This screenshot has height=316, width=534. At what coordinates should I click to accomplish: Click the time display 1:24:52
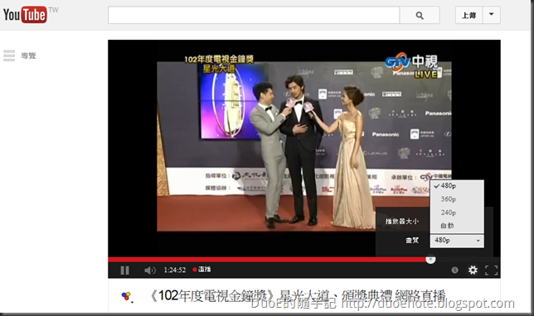point(175,270)
